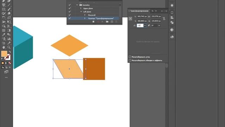Delete selection in Actions panel
The image size is (225, 127).
coord(116,22)
